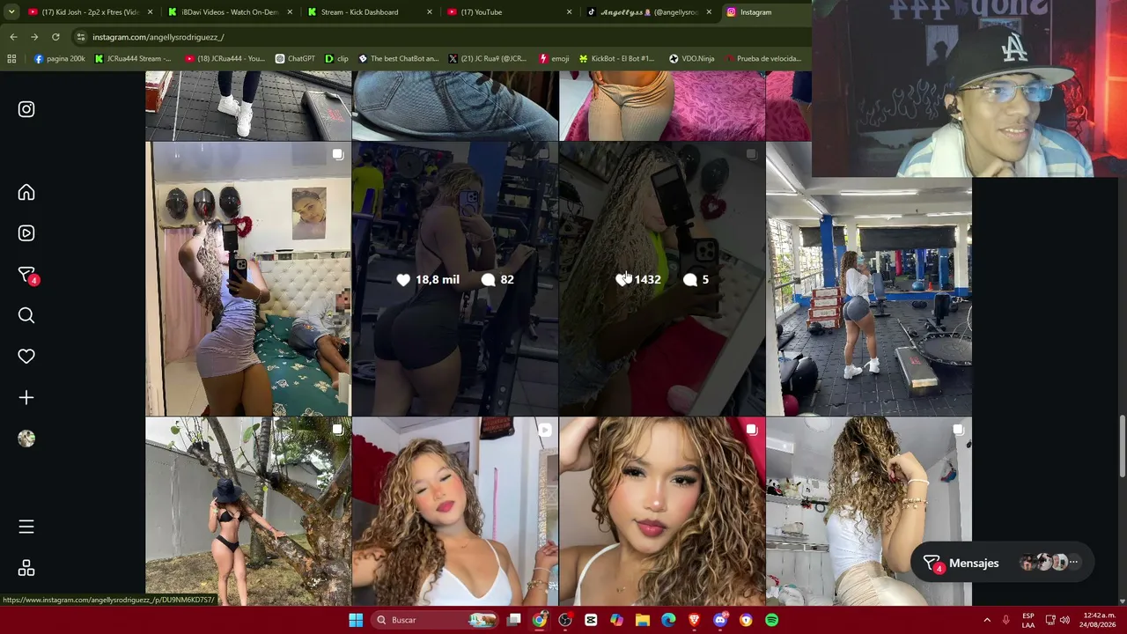Open Instagram search in the sidebar

(x=26, y=315)
